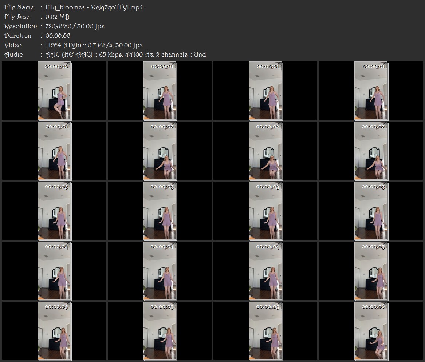The image size is (425, 362).
Task: Click the "Resolution" label
Action: click(21, 26)
